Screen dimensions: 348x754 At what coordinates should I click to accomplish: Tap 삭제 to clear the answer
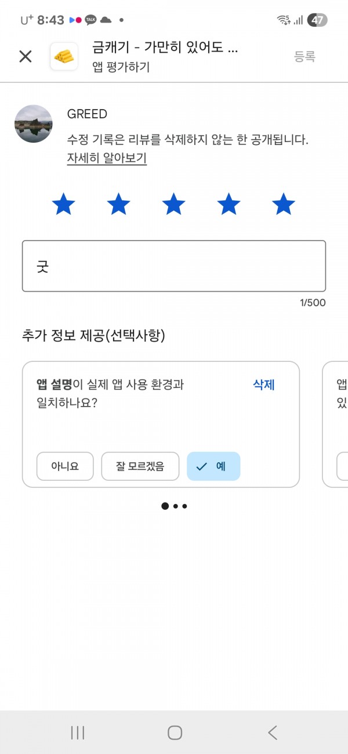pyautogui.click(x=264, y=385)
